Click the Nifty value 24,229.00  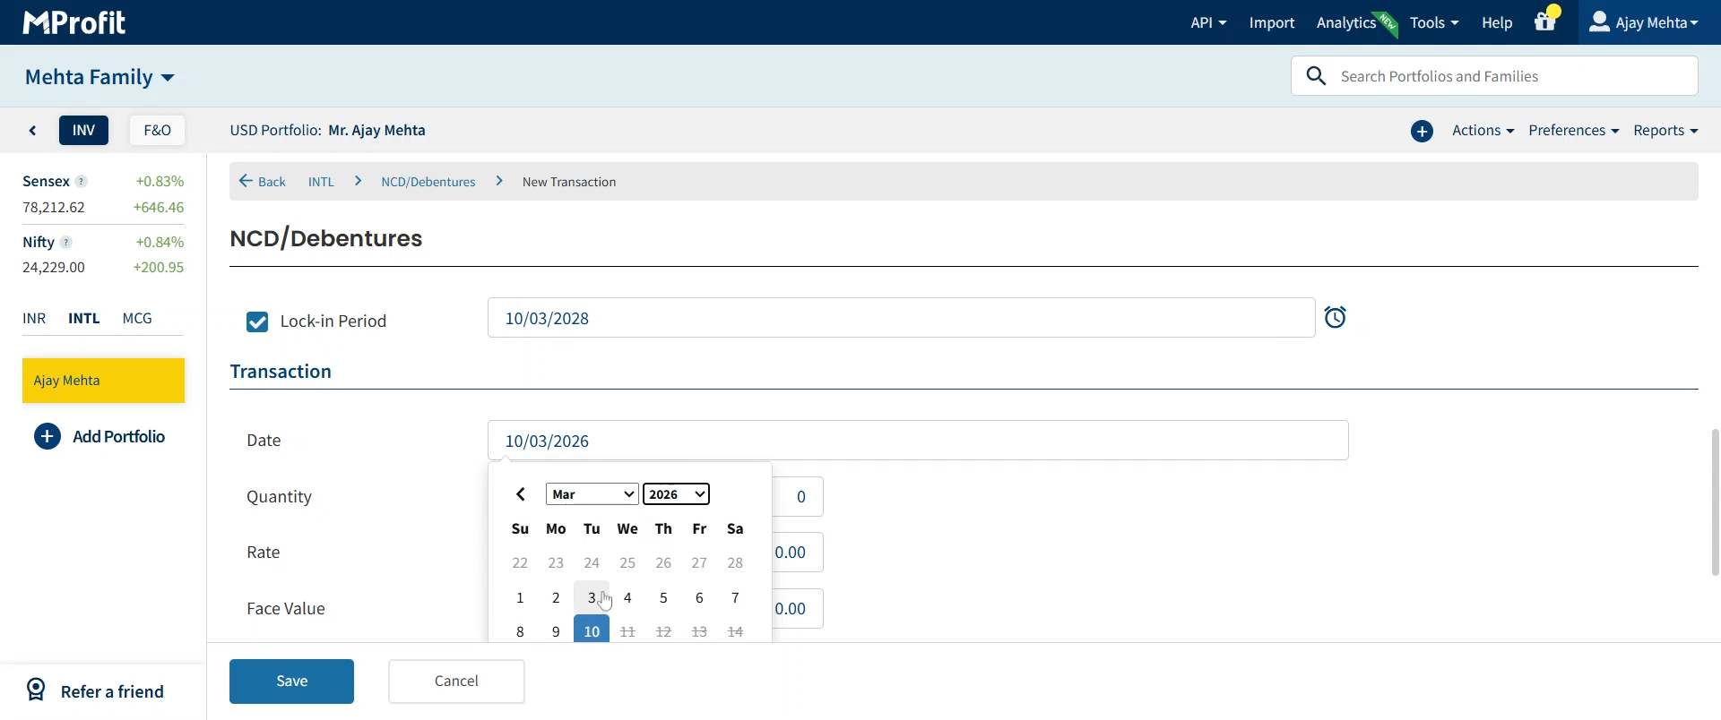[x=54, y=268]
